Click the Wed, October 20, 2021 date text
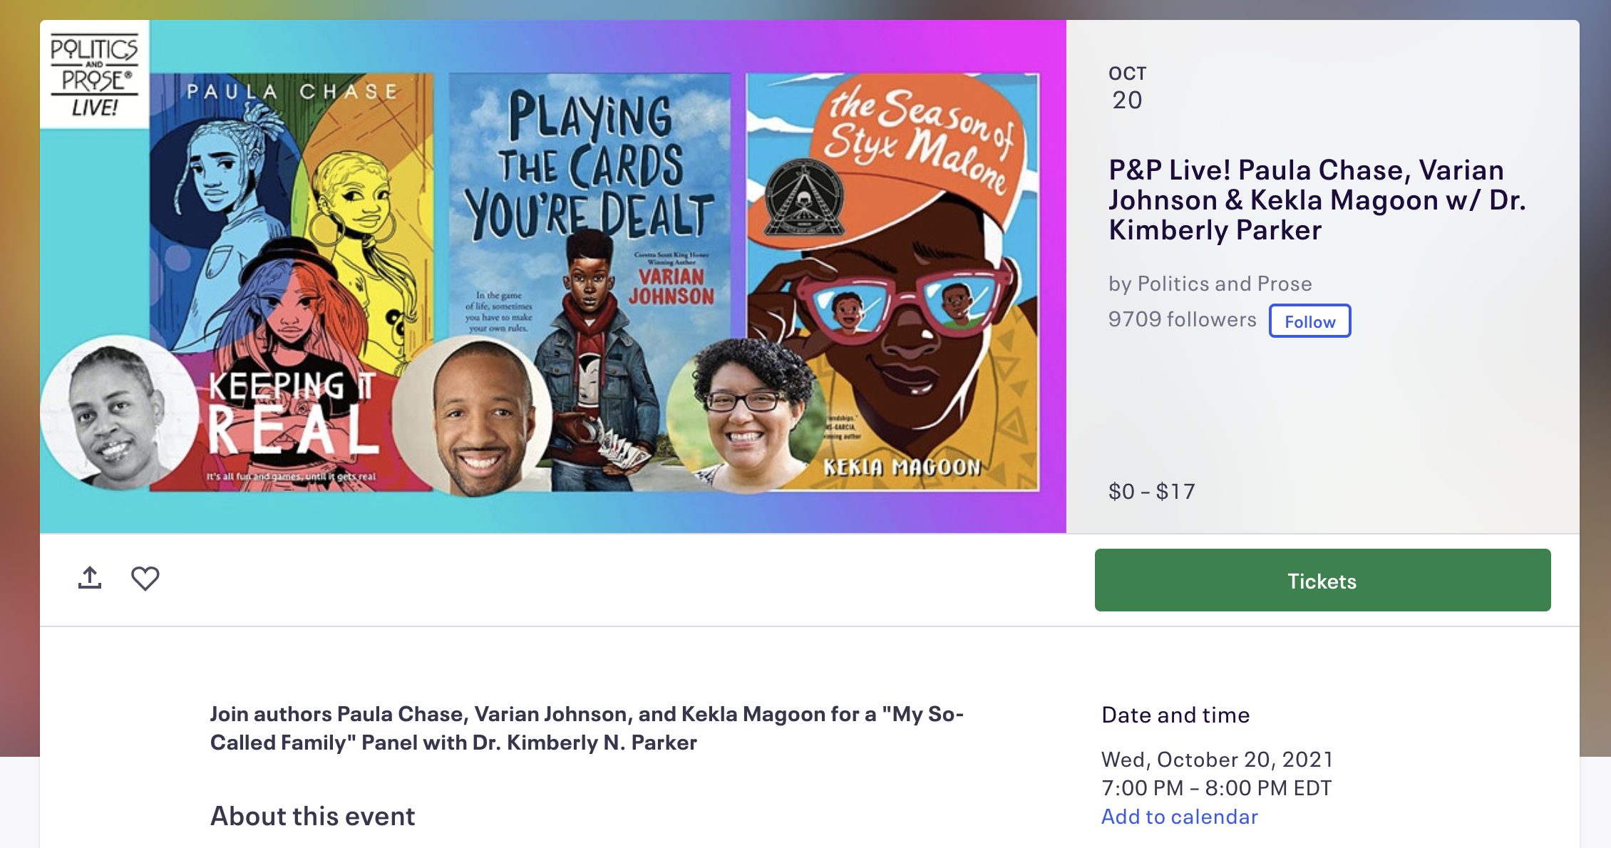 pyautogui.click(x=1217, y=760)
